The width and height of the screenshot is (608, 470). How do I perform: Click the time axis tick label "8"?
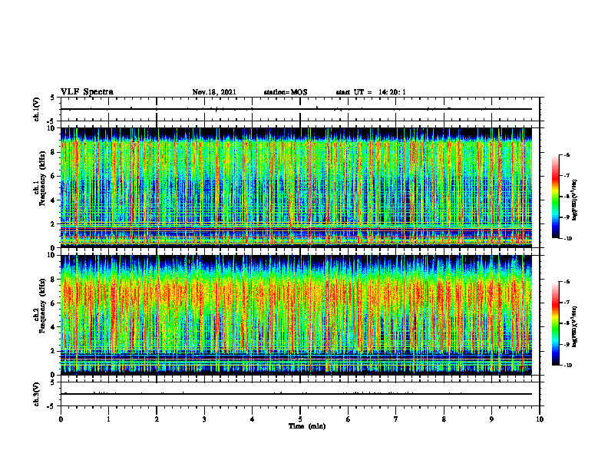click(x=444, y=419)
